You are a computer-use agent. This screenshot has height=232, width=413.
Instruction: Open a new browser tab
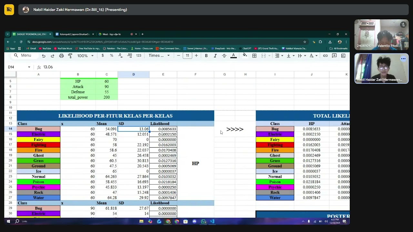click(143, 34)
